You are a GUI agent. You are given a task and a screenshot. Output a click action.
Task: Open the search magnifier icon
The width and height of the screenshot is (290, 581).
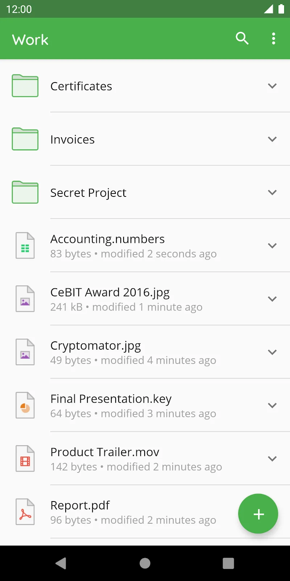[242, 38]
